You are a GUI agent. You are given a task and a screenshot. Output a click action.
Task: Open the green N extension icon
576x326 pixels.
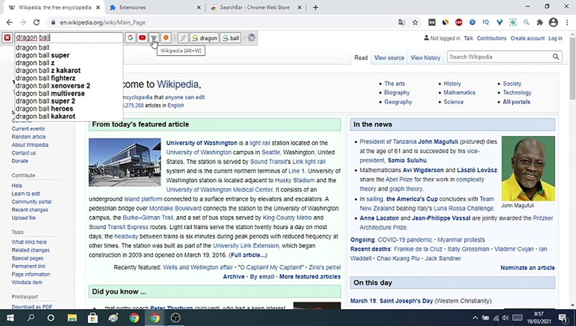(x=513, y=22)
